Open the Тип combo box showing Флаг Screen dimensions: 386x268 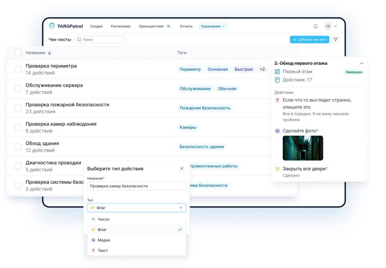click(x=137, y=208)
